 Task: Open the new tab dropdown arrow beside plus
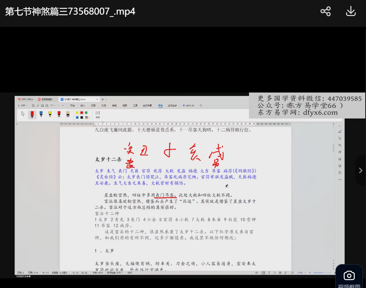coord(106,99)
